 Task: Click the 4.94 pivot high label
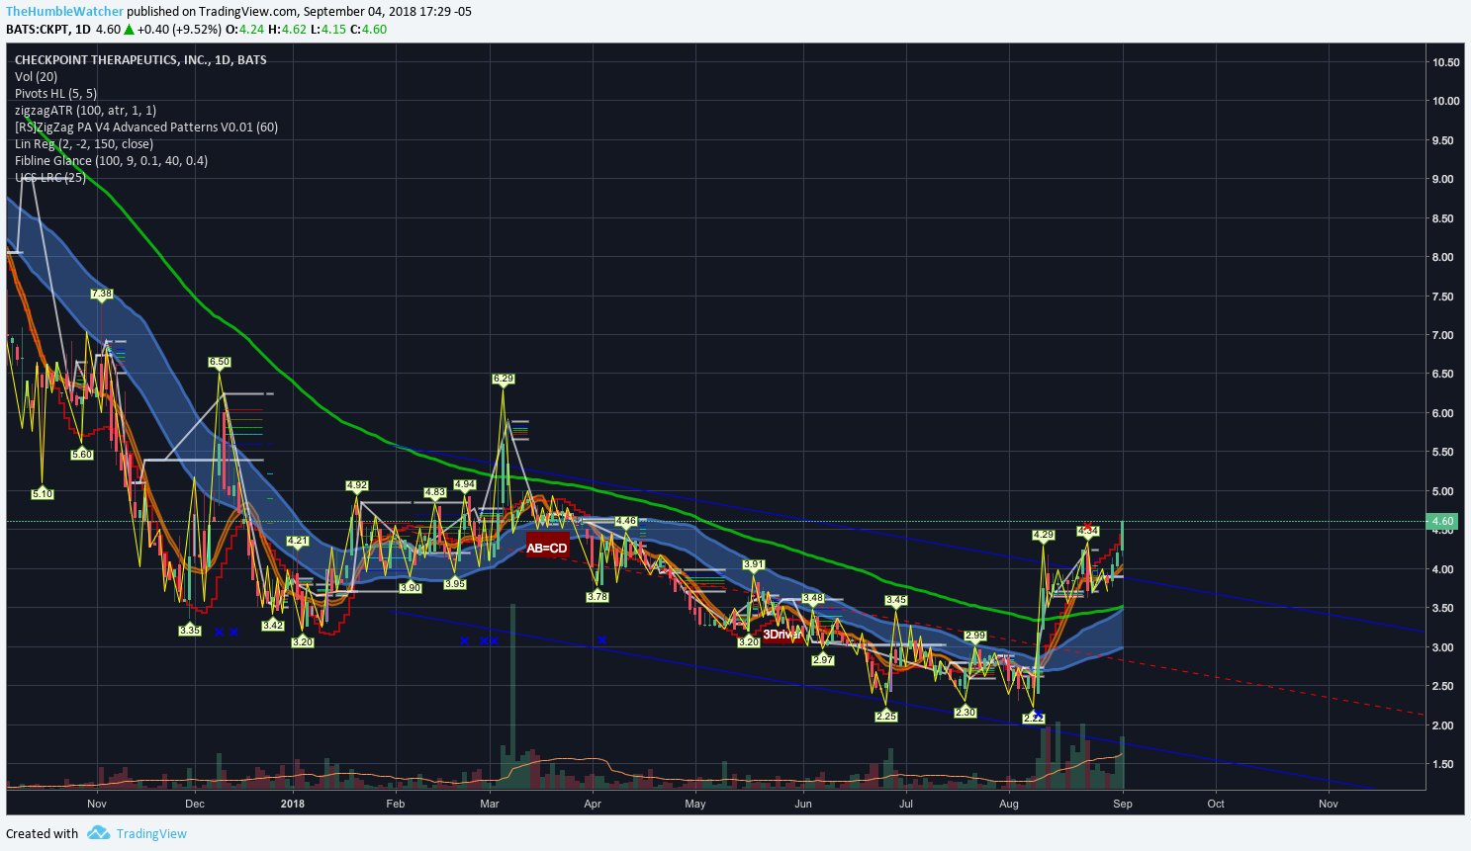(465, 484)
